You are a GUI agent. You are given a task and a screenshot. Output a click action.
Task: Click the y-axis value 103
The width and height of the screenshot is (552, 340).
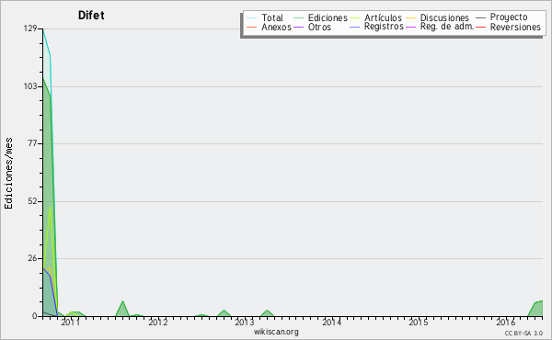[30, 86]
